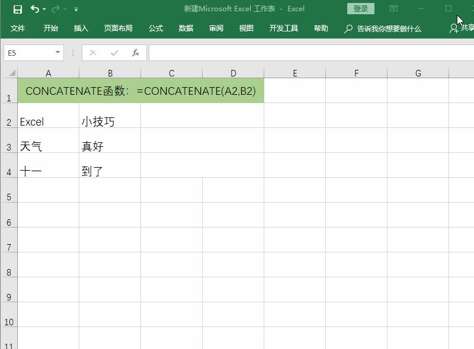Image resolution: width=474 pixels, height=349 pixels.
Task: Open the Ribbon Display Options icon
Action: (x=393, y=8)
